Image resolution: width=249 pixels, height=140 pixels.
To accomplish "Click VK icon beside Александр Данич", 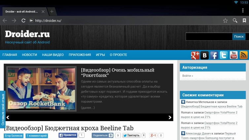I will (x=183, y=133).
